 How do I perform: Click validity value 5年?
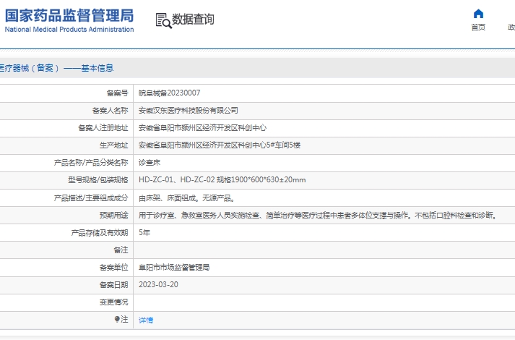144,233
